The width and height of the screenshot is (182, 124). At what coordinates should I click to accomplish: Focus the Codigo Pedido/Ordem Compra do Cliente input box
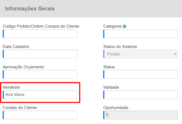pyautogui.click(x=40, y=34)
